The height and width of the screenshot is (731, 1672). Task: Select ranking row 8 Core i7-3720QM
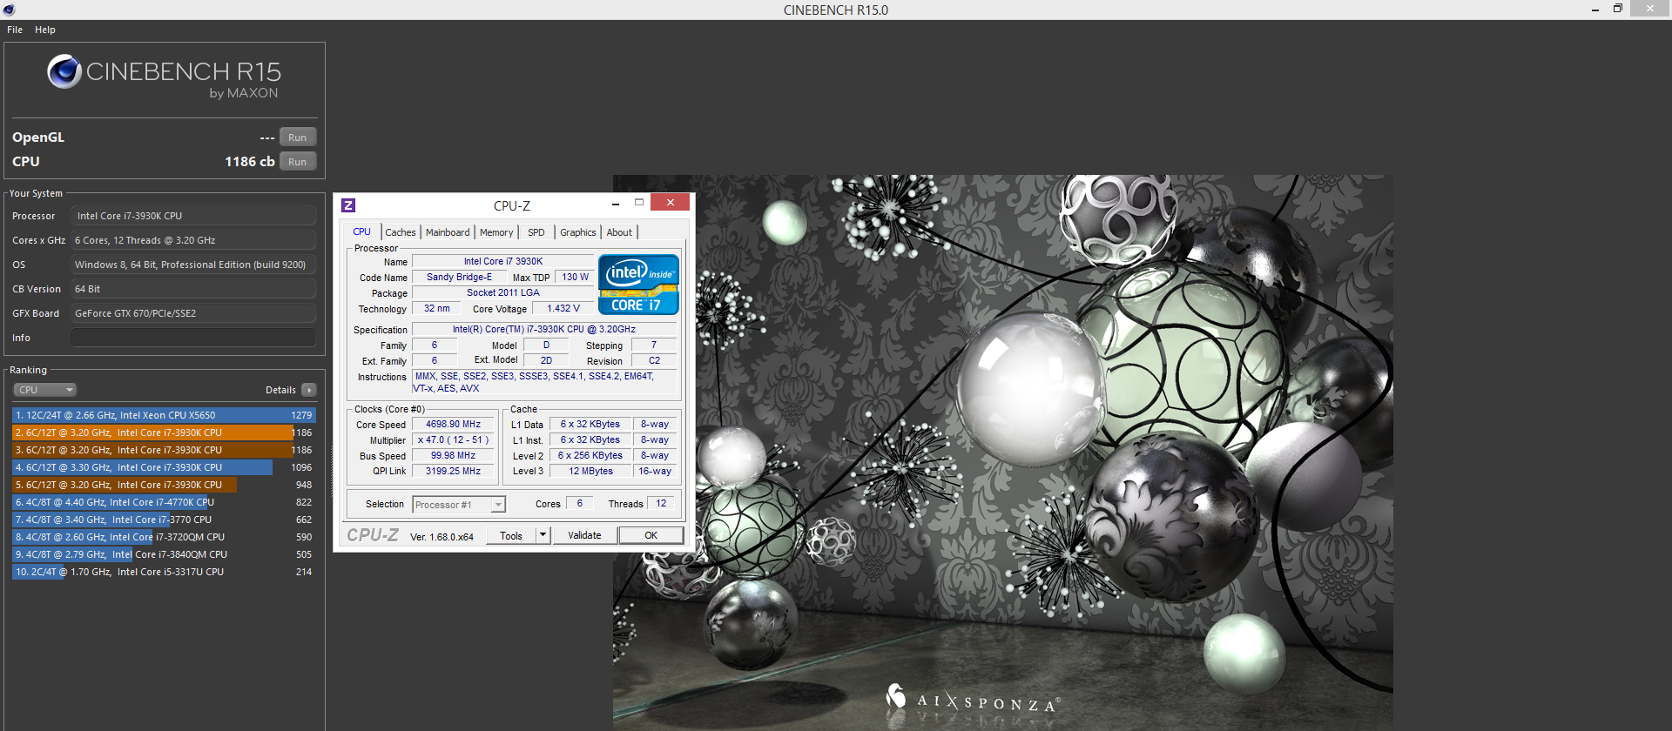coord(164,537)
